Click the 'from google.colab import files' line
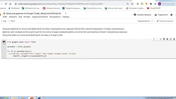The width and height of the screenshot is (176, 99). coord(21,42)
